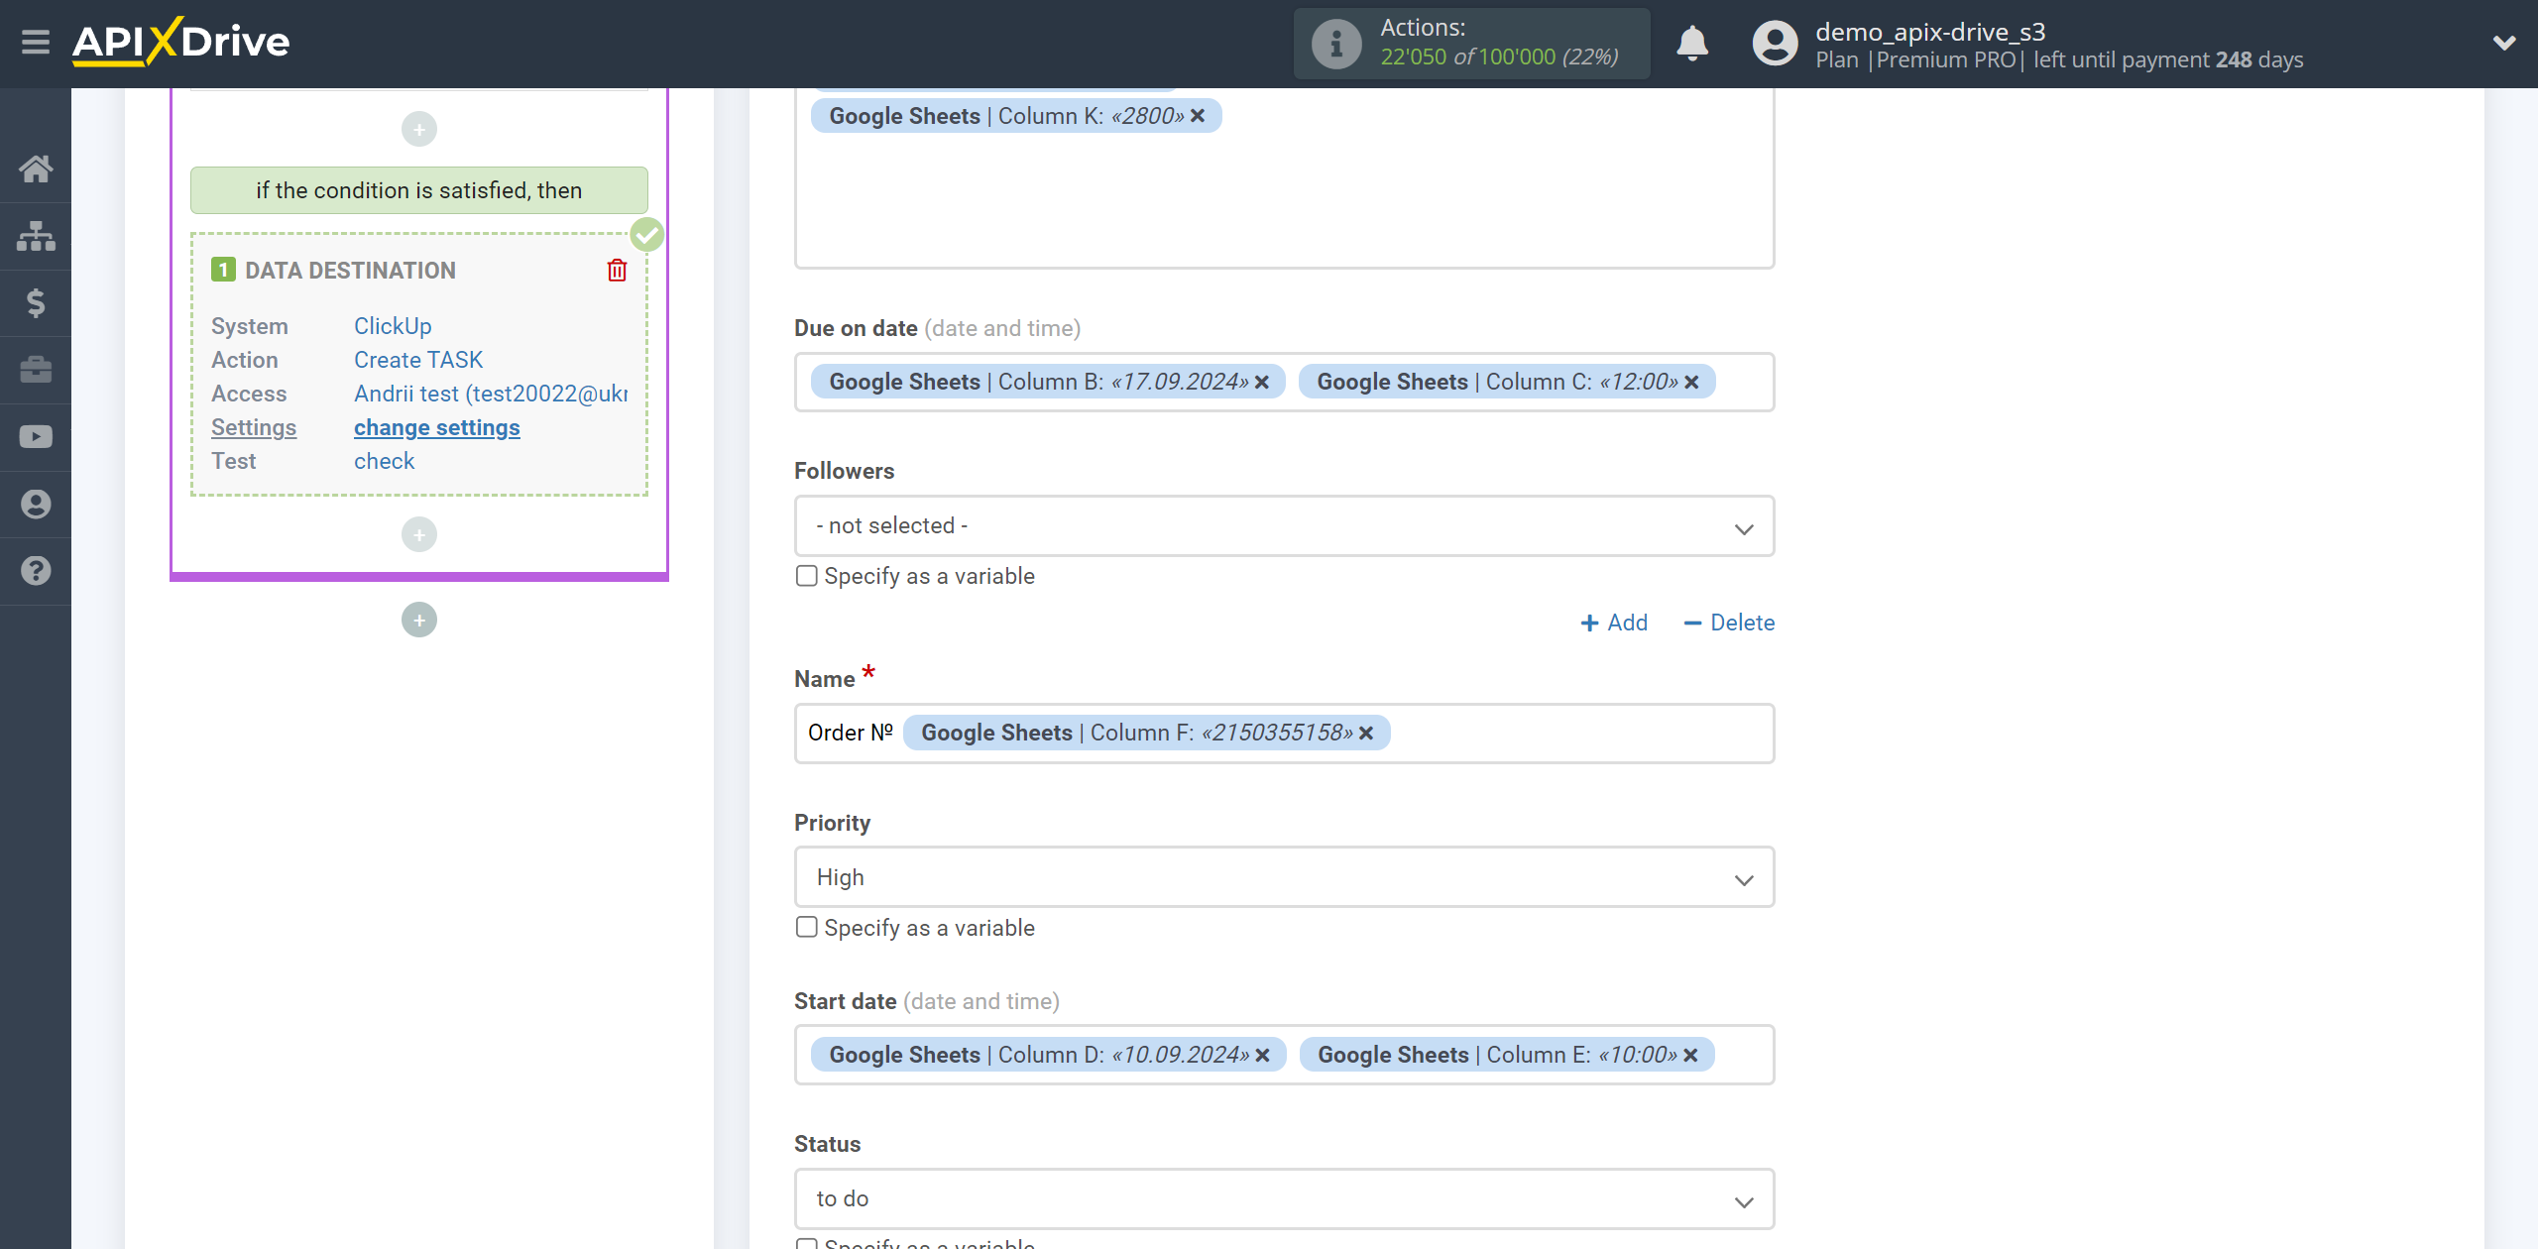Open the billing dollar icon

click(x=36, y=302)
